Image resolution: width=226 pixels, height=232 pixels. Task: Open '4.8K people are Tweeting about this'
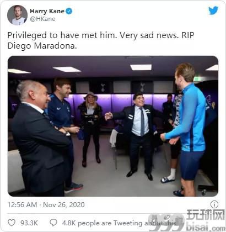pos(119,223)
